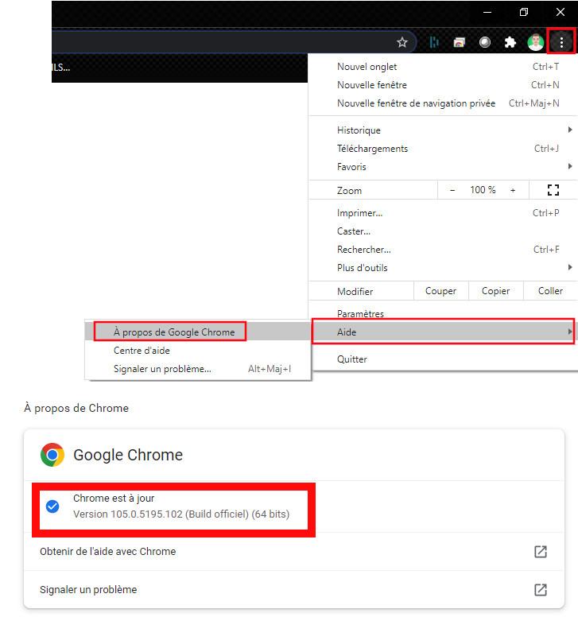578x617 pixels.
Task: Click the user profile avatar
Action: click(x=536, y=42)
